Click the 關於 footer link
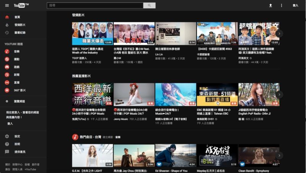This screenshot has width=306, height=173. point(8,165)
